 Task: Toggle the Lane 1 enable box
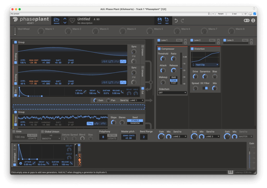point(159,40)
